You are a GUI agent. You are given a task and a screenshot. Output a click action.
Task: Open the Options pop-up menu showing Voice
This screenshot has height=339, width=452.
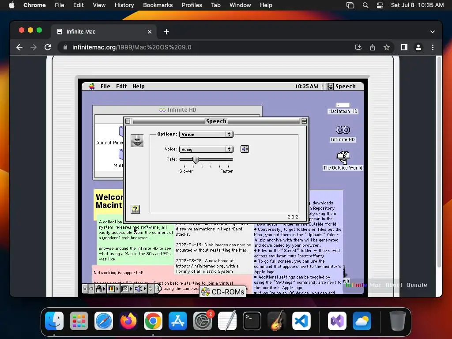[x=206, y=134]
